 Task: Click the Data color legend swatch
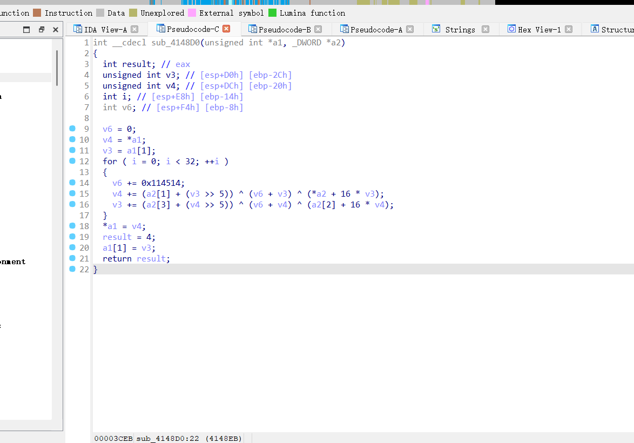pyautogui.click(x=100, y=13)
